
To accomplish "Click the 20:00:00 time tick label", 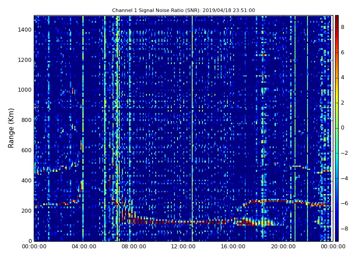I will click(283, 247).
